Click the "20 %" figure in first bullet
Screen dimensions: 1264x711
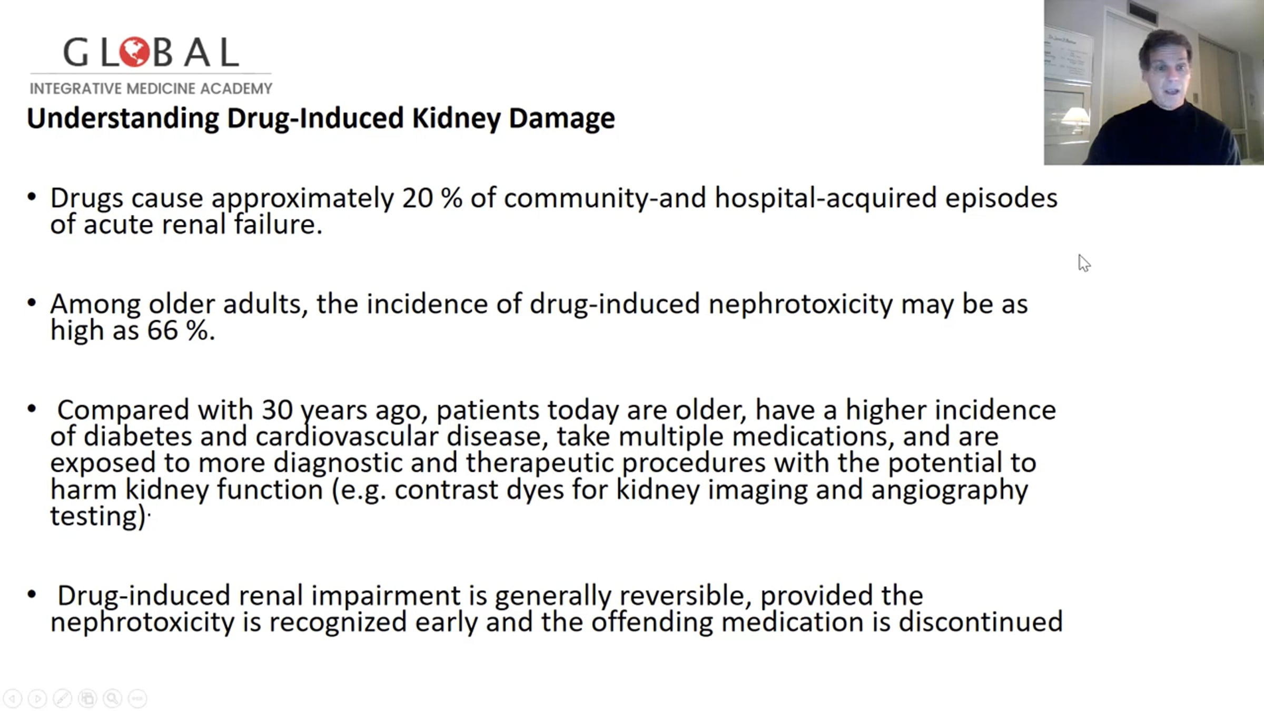click(432, 199)
